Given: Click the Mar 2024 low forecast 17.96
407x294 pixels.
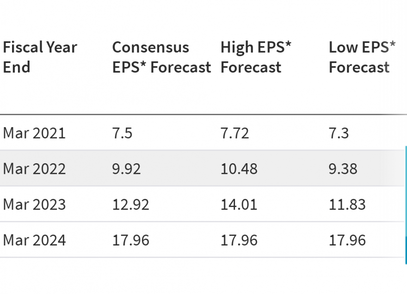Looking at the screenshot, I should [x=347, y=240].
